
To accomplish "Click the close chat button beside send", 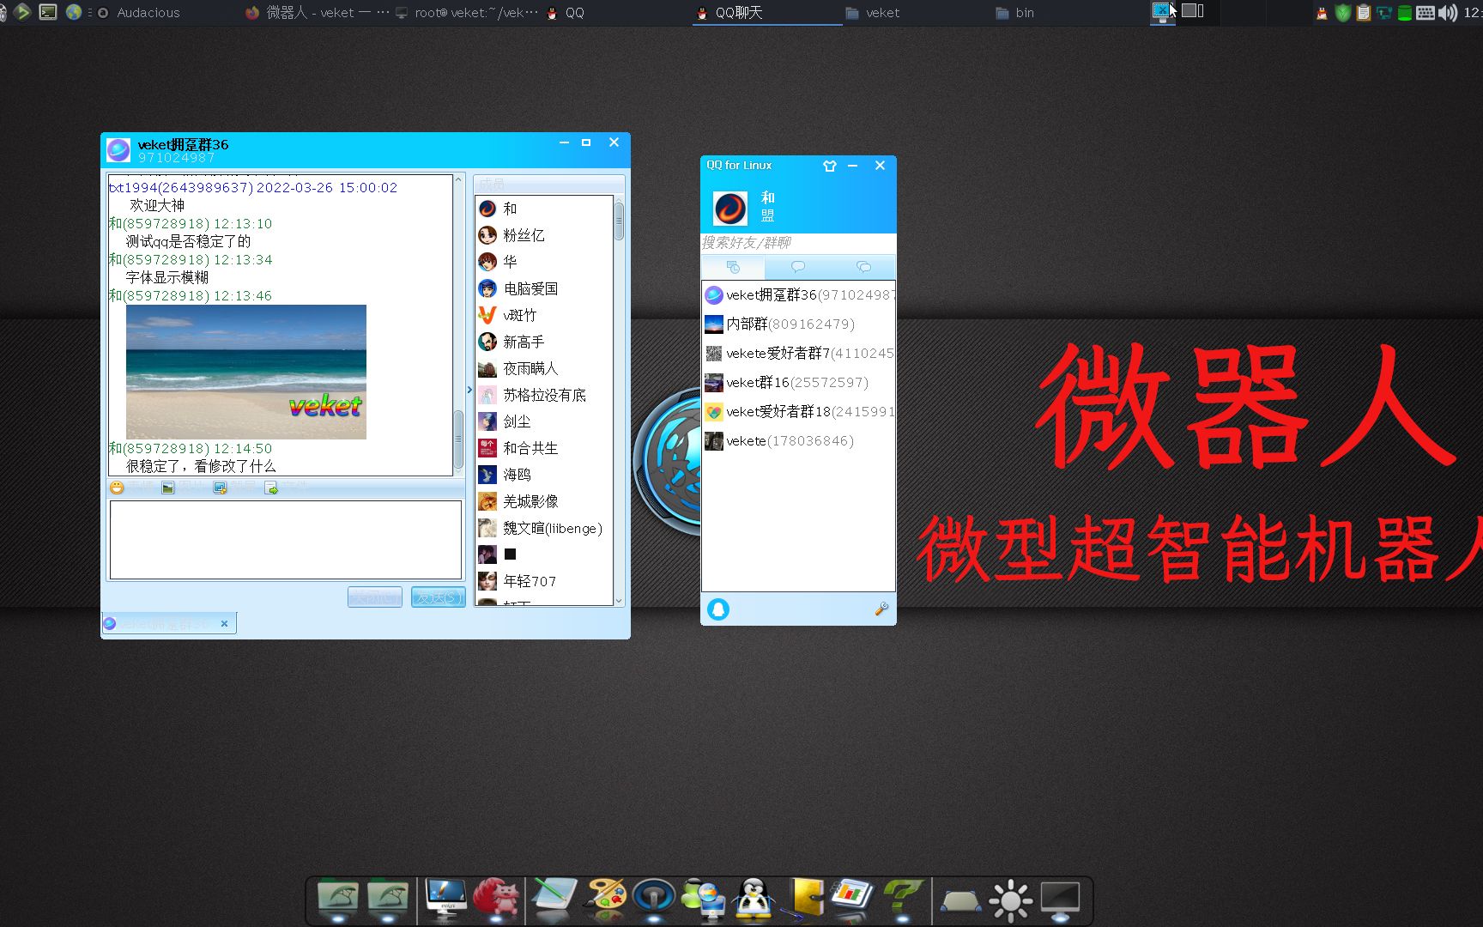I will 375,597.
